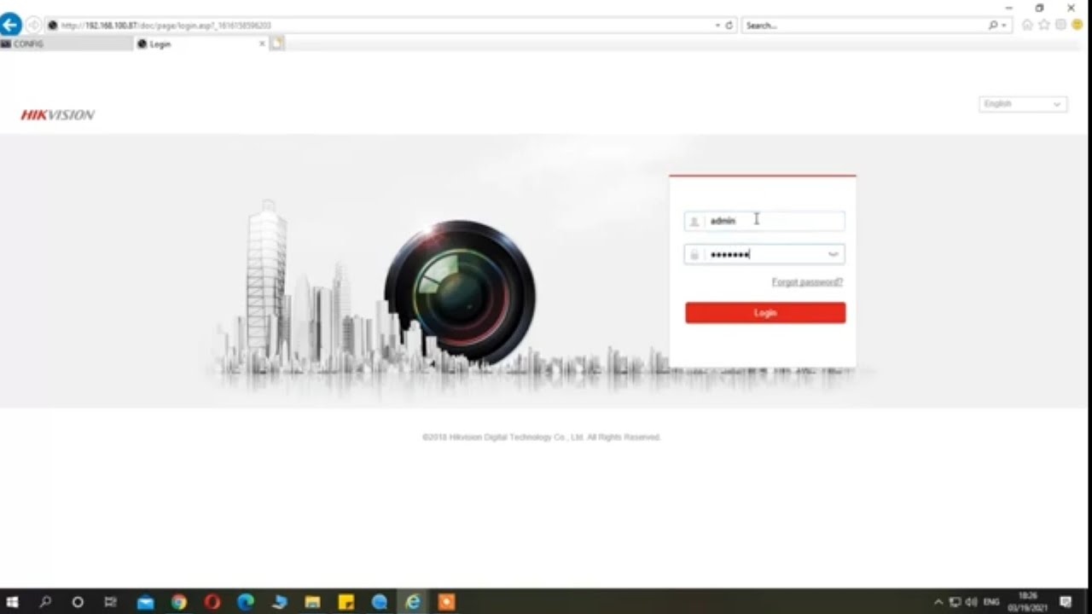Image resolution: width=1092 pixels, height=614 pixels.
Task: Open the browser Tools gear icon
Action: tap(1061, 26)
